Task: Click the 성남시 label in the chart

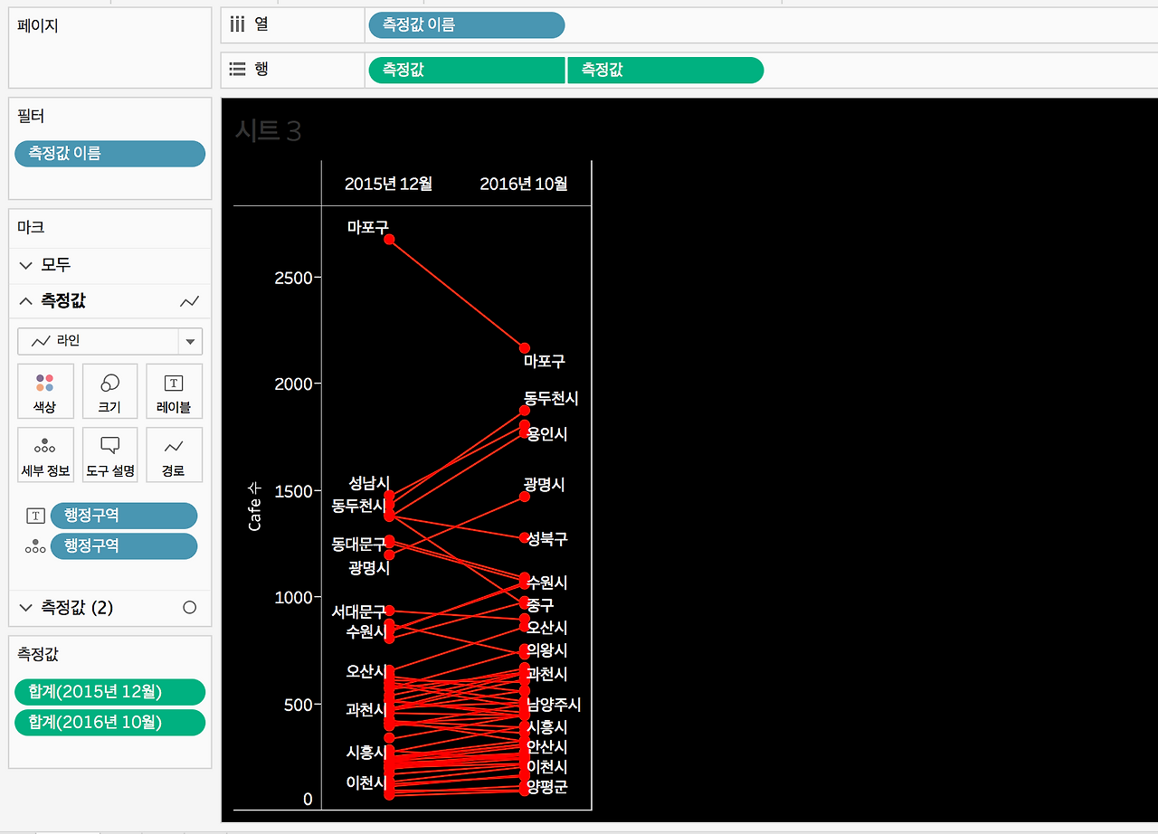Action: [x=369, y=483]
